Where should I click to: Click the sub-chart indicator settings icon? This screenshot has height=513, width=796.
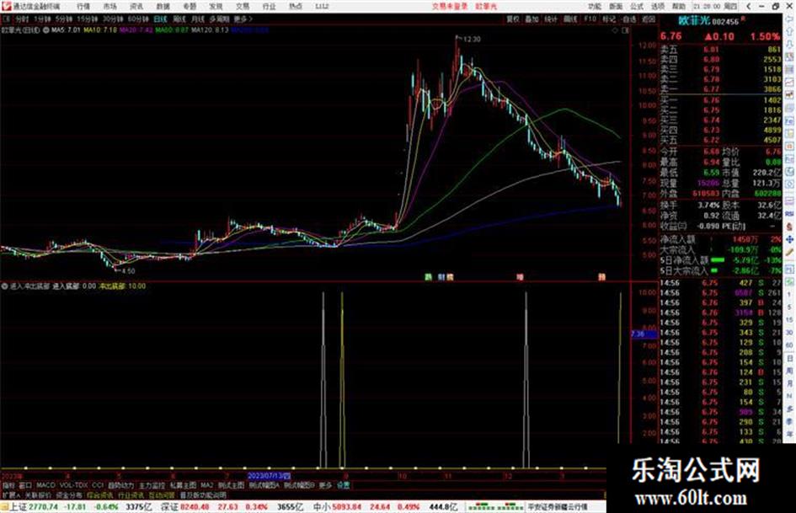pyautogui.click(x=4, y=286)
